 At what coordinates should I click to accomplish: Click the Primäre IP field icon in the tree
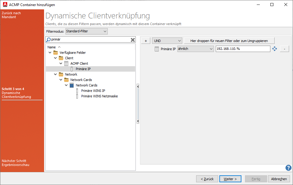[x=72, y=69]
